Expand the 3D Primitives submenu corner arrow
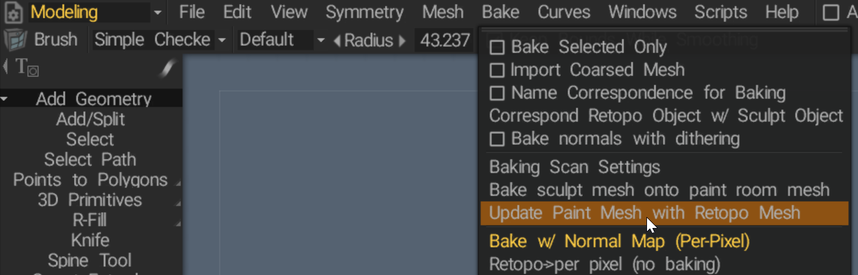The width and height of the screenshot is (858, 275). coord(178,204)
